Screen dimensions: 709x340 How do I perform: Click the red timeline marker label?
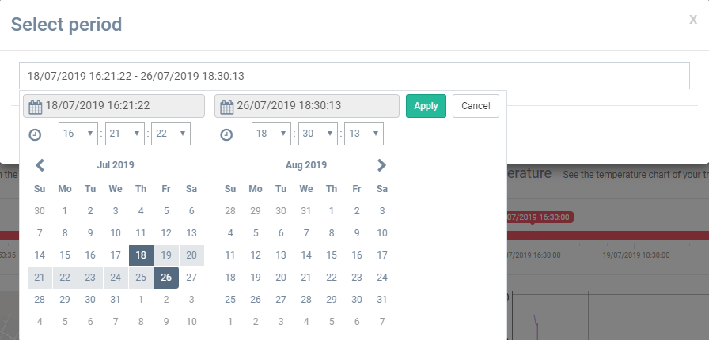(540, 217)
